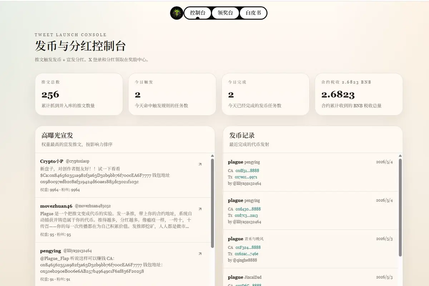Open the 白皮书 tab

tap(253, 13)
